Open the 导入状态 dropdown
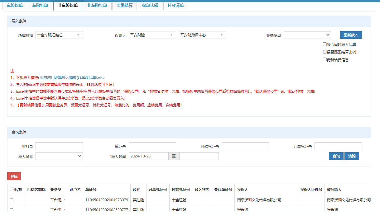This screenshot has width=380, height=215. (x=59, y=156)
